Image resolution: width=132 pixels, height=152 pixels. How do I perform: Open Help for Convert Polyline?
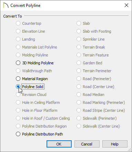115,144
